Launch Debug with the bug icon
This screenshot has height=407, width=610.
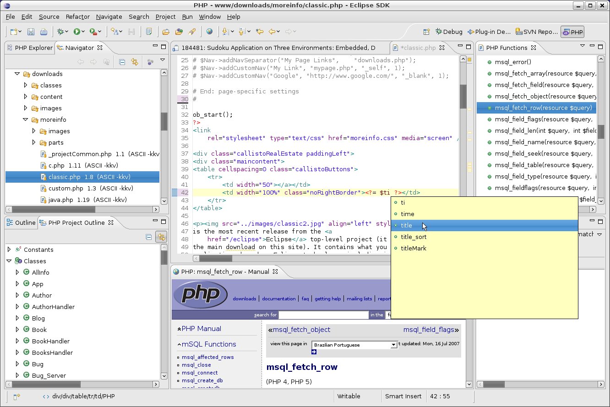(x=60, y=32)
